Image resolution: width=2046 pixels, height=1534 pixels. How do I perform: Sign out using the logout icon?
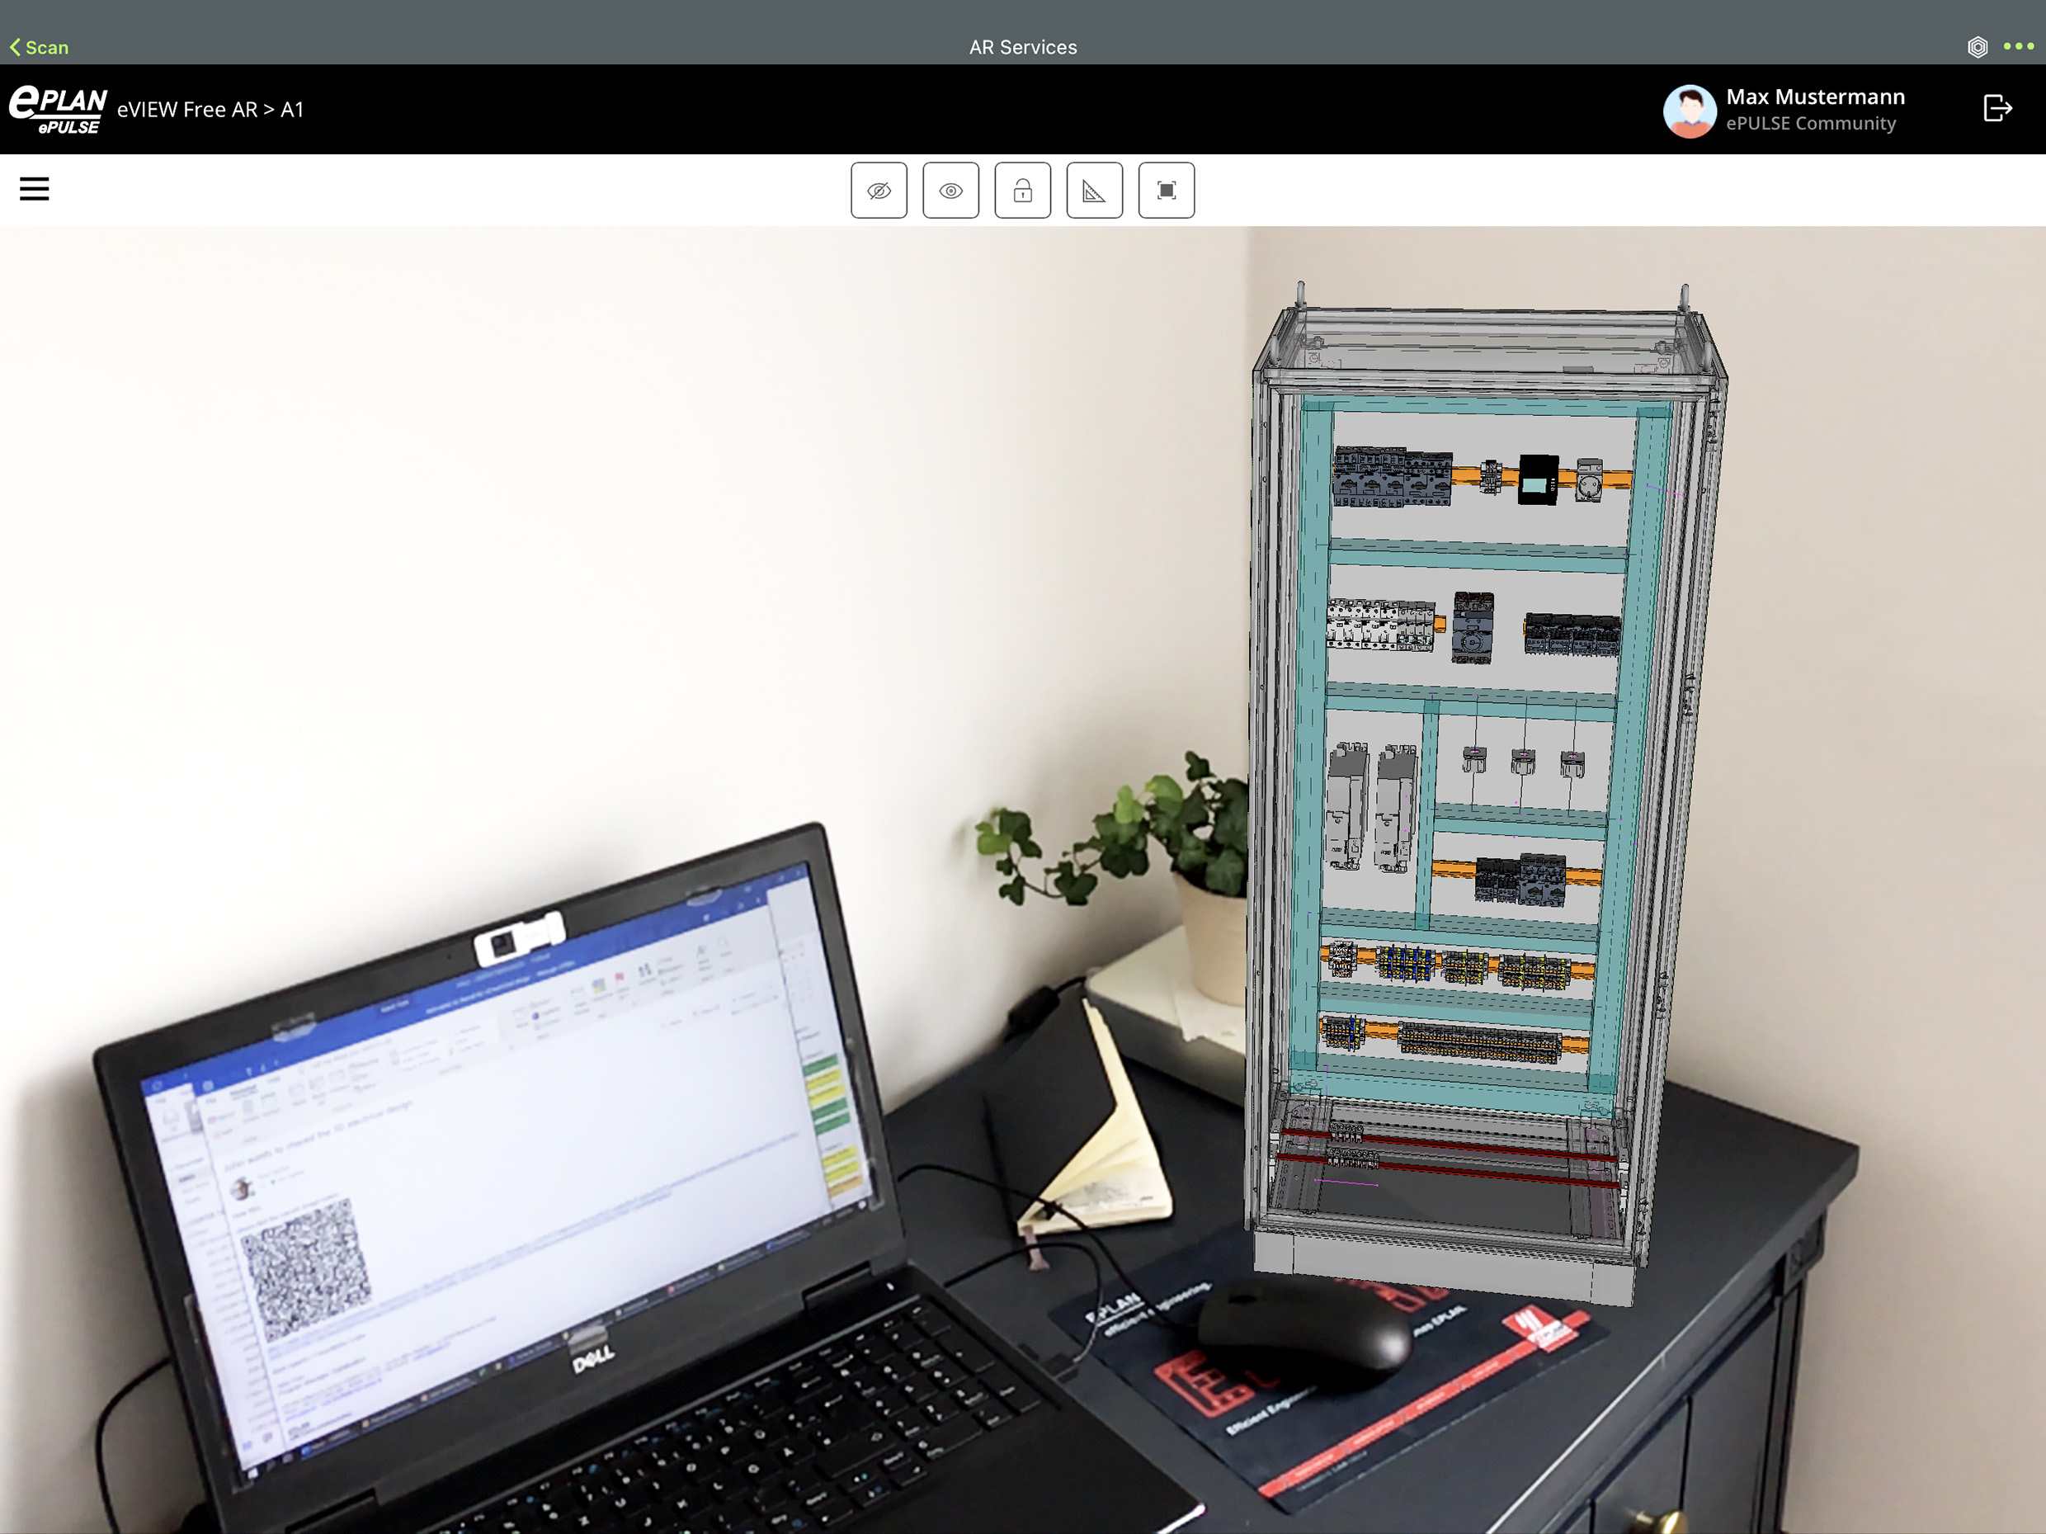1997,107
